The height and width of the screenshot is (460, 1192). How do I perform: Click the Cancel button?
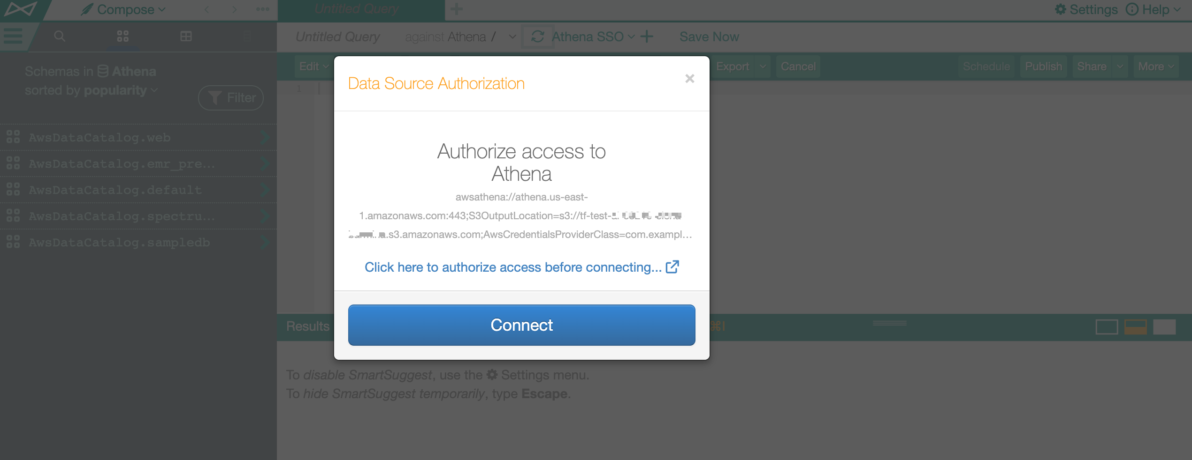pos(798,67)
